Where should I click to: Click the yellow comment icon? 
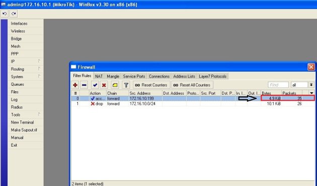(x=115, y=85)
